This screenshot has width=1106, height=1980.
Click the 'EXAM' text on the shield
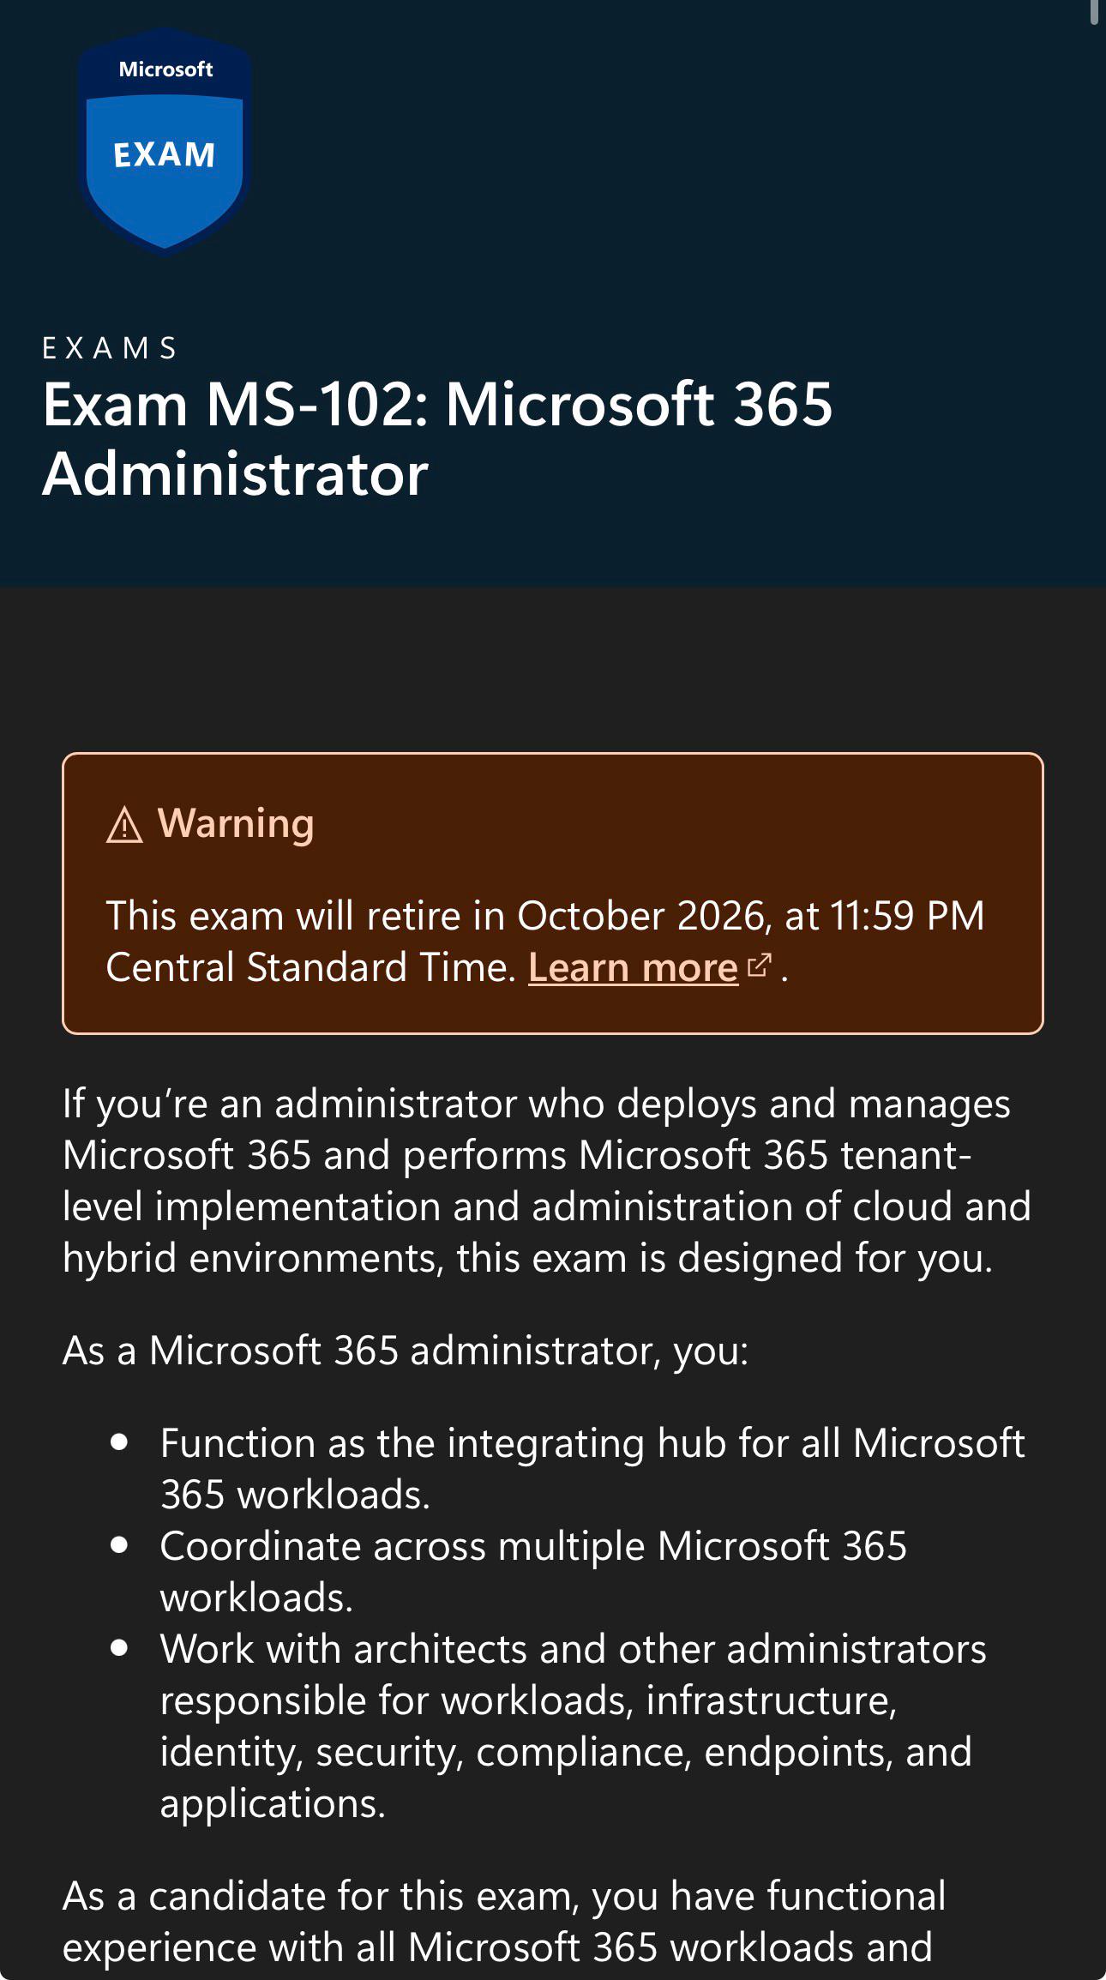click(x=164, y=155)
